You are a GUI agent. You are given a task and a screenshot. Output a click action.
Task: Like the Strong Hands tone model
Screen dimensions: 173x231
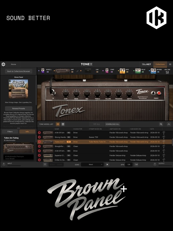(164, 137)
